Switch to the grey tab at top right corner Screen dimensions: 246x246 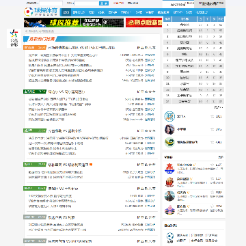210,4
